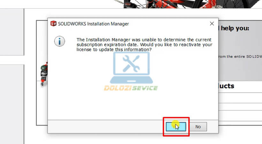This screenshot has height=144, width=262.
Task: Click the highlighted Yes button
Action: point(176,127)
